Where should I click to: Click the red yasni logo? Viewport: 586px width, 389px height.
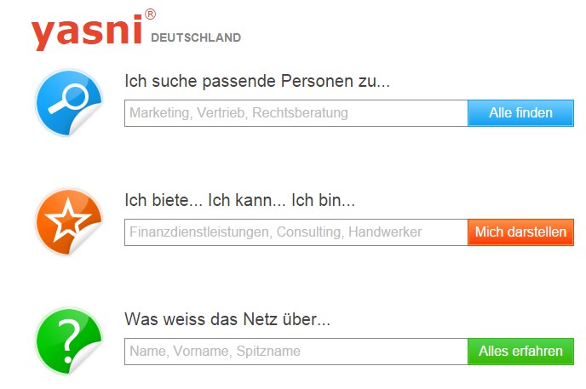[87, 32]
